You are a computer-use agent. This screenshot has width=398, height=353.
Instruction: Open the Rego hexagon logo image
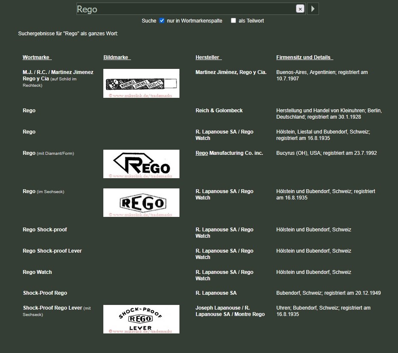[x=141, y=202]
